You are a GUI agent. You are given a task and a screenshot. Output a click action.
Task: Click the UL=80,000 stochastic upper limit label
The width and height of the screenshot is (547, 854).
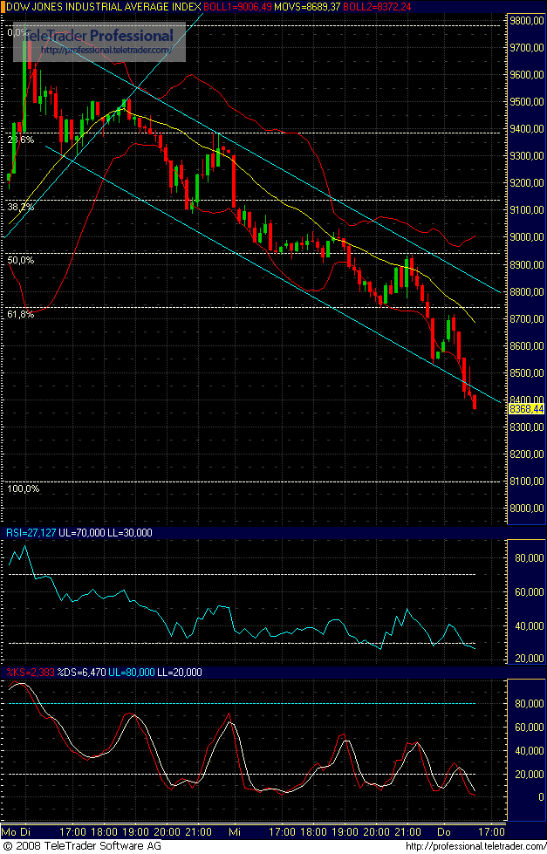click(131, 673)
